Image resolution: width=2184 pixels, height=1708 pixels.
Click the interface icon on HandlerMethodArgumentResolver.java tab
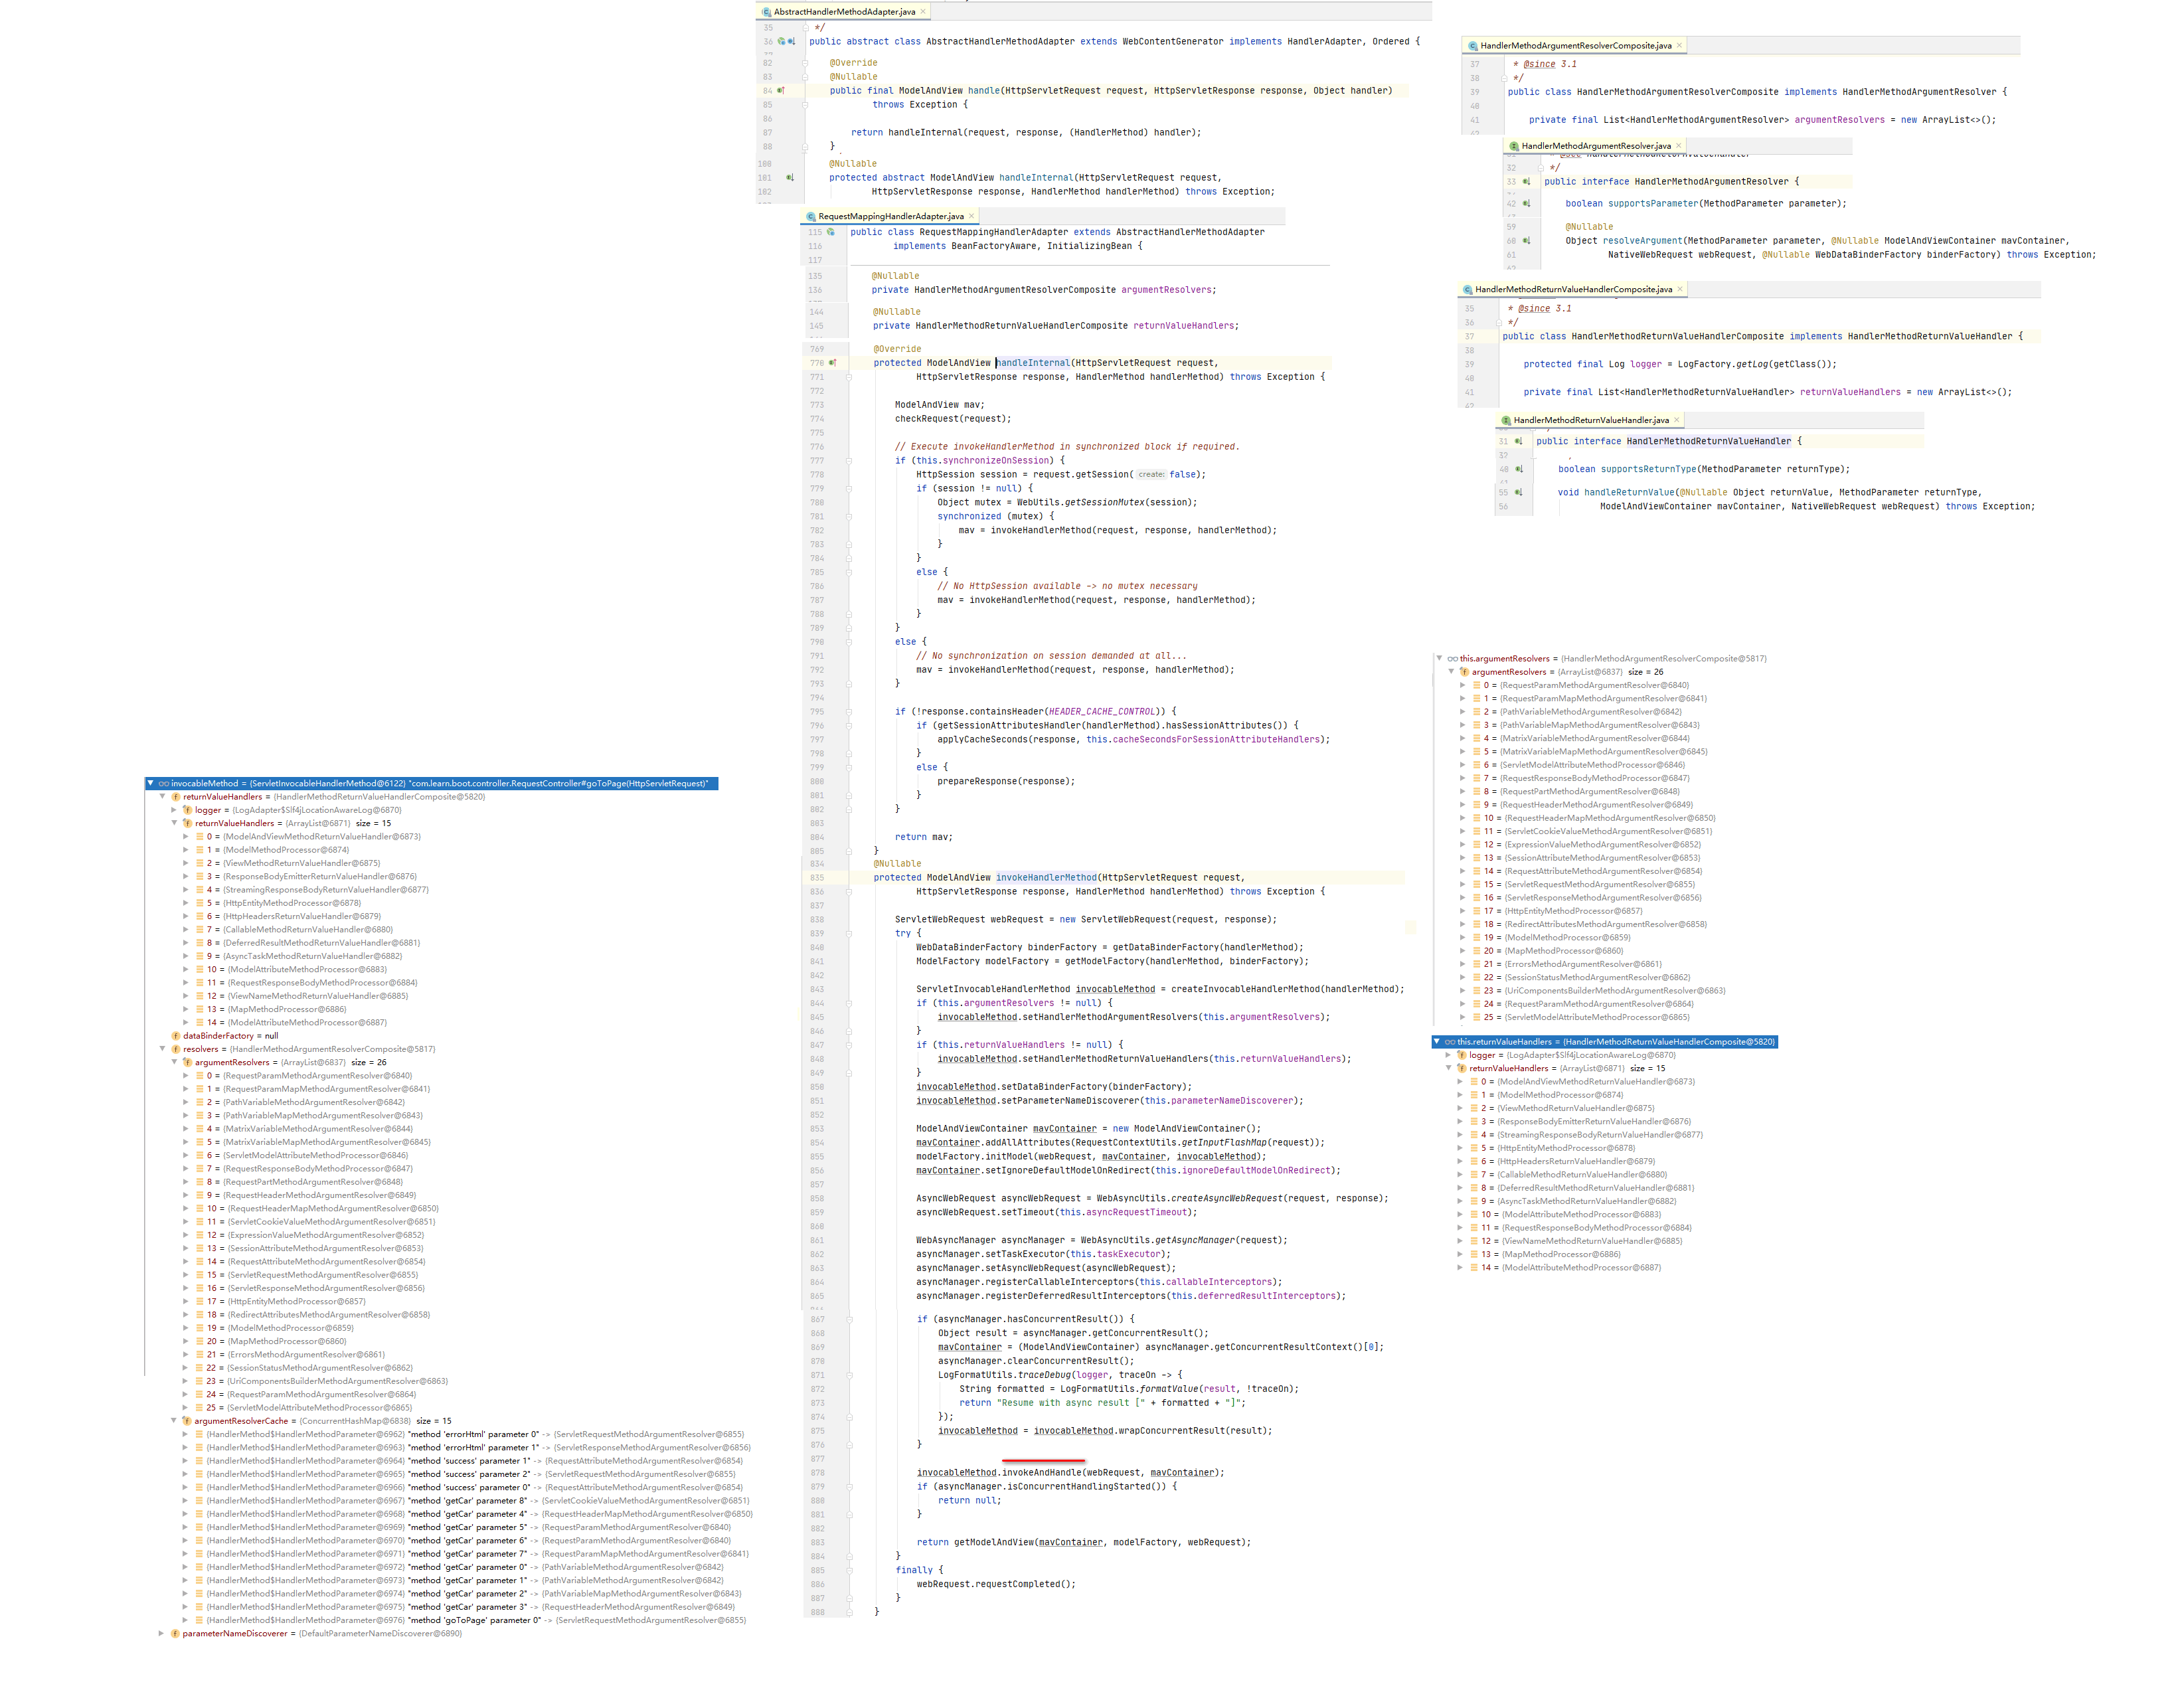tap(1514, 146)
